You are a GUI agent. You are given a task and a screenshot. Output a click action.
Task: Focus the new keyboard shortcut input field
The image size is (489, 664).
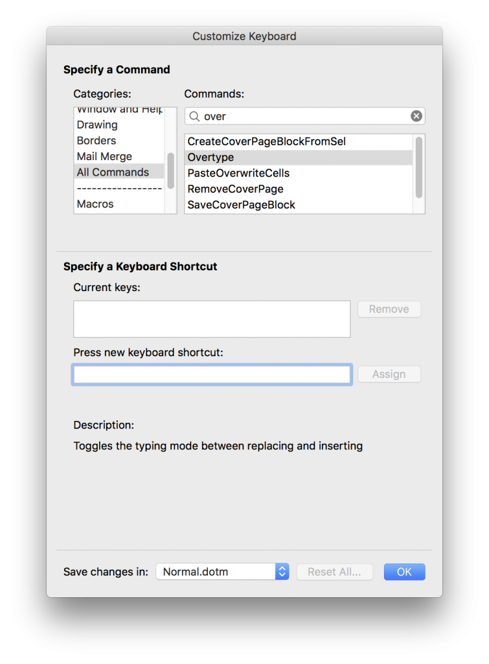[x=212, y=374]
